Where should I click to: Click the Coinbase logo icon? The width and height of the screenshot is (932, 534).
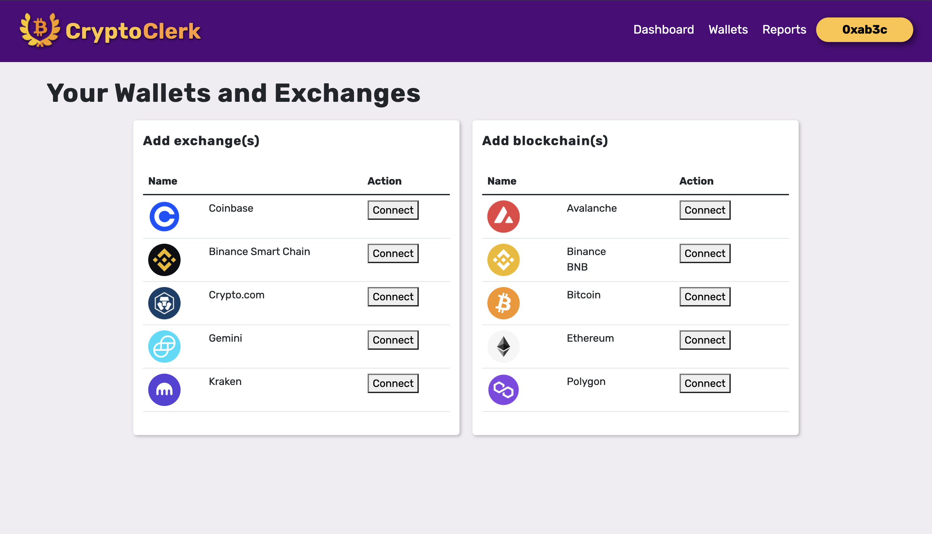point(164,216)
